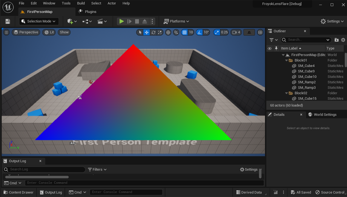The width and height of the screenshot is (347, 197).
Task: Open Source Control status button
Action: pyautogui.click(x=330, y=192)
